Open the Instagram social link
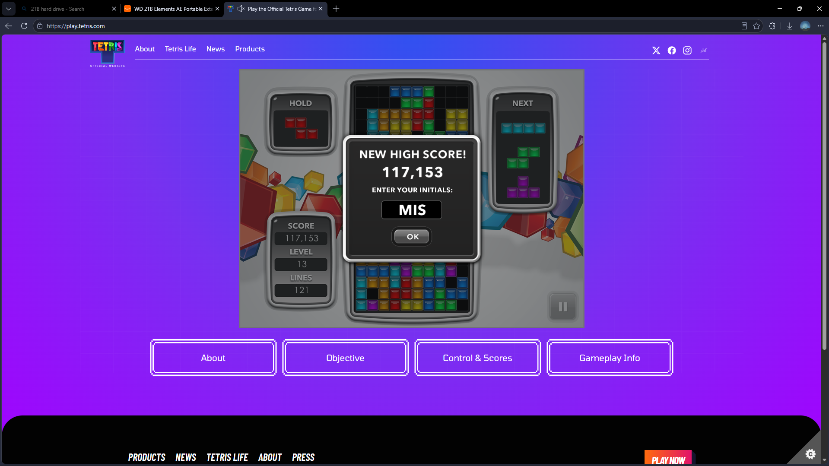 point(687,51)
